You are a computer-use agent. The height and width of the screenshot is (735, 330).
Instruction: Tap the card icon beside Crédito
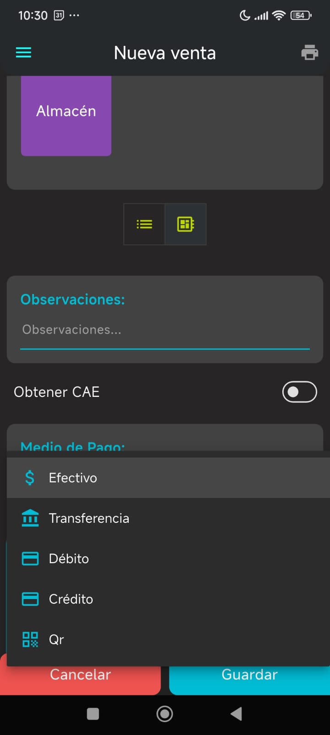(x=30, y=599)
